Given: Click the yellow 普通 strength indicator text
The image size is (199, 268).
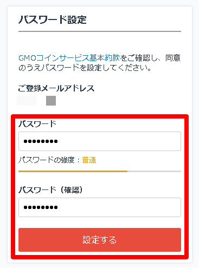Looking at the screenshot, I should coord(89,160).
